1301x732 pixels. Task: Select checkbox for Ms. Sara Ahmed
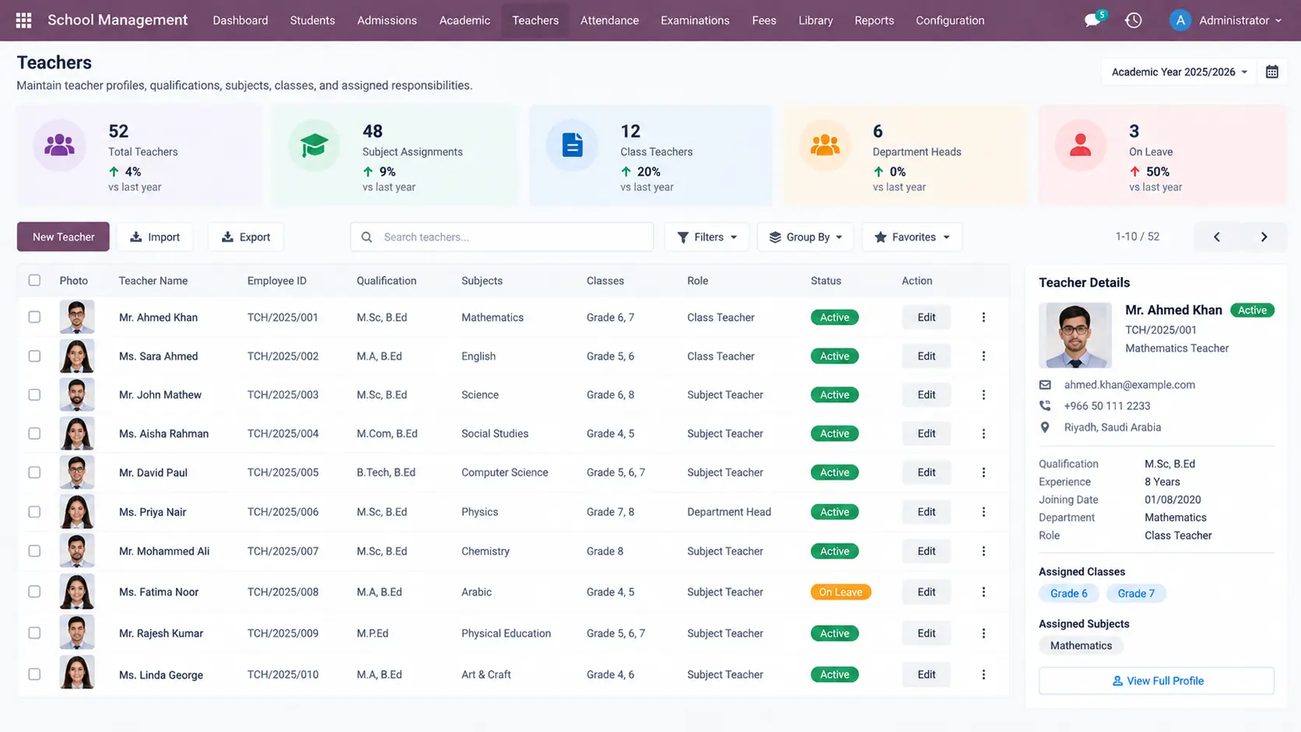(x=34, y=356)
